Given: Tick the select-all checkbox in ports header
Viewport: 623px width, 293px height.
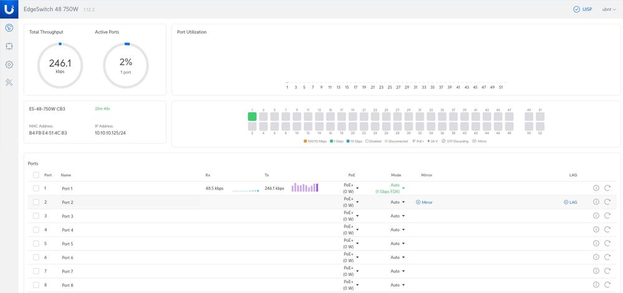Looking at the screenshot, I should click(36, 175).
